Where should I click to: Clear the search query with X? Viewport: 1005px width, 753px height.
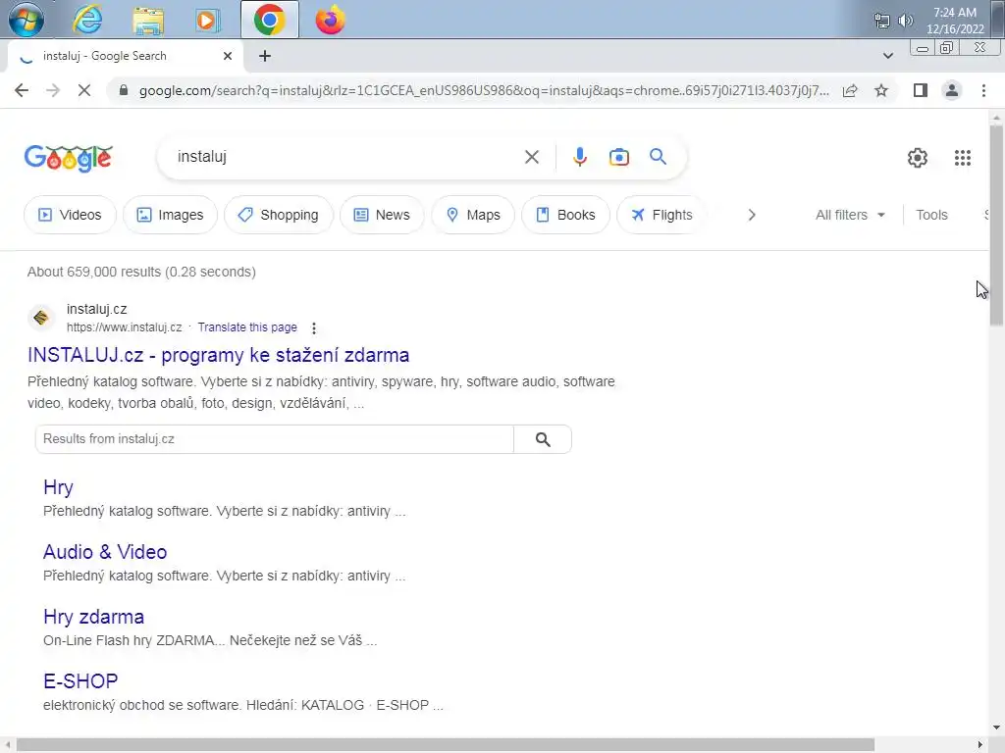531,157
